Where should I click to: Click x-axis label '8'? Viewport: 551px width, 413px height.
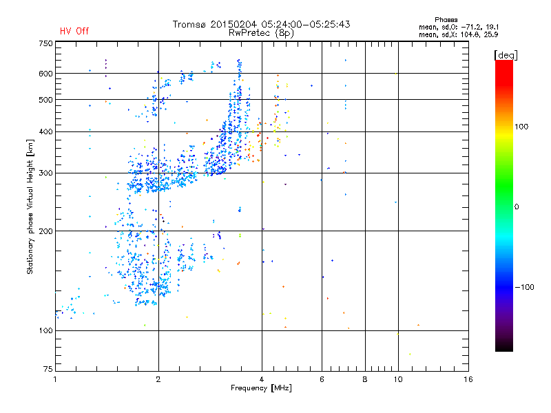pos(365,379)
